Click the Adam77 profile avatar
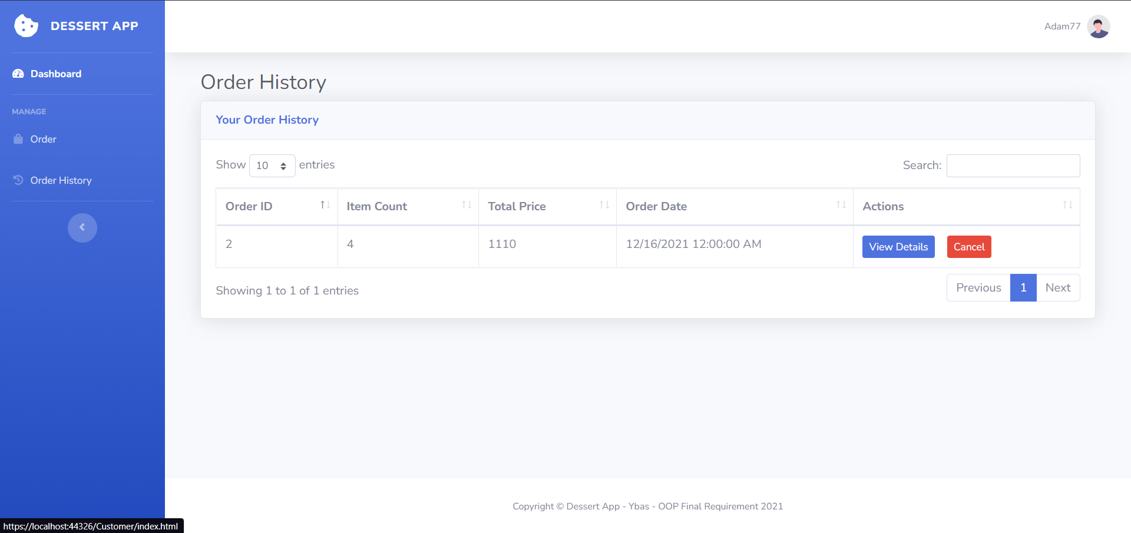The image size is (1131, 533). [1099, 26]
